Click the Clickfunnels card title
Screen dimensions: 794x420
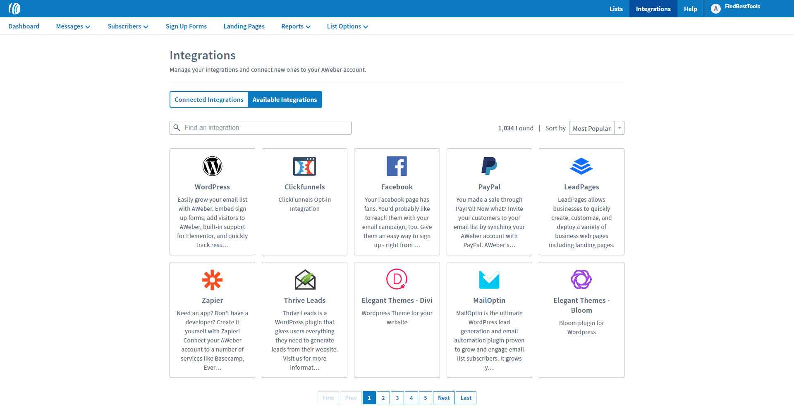pyautogui.click(x=305, y=187)
